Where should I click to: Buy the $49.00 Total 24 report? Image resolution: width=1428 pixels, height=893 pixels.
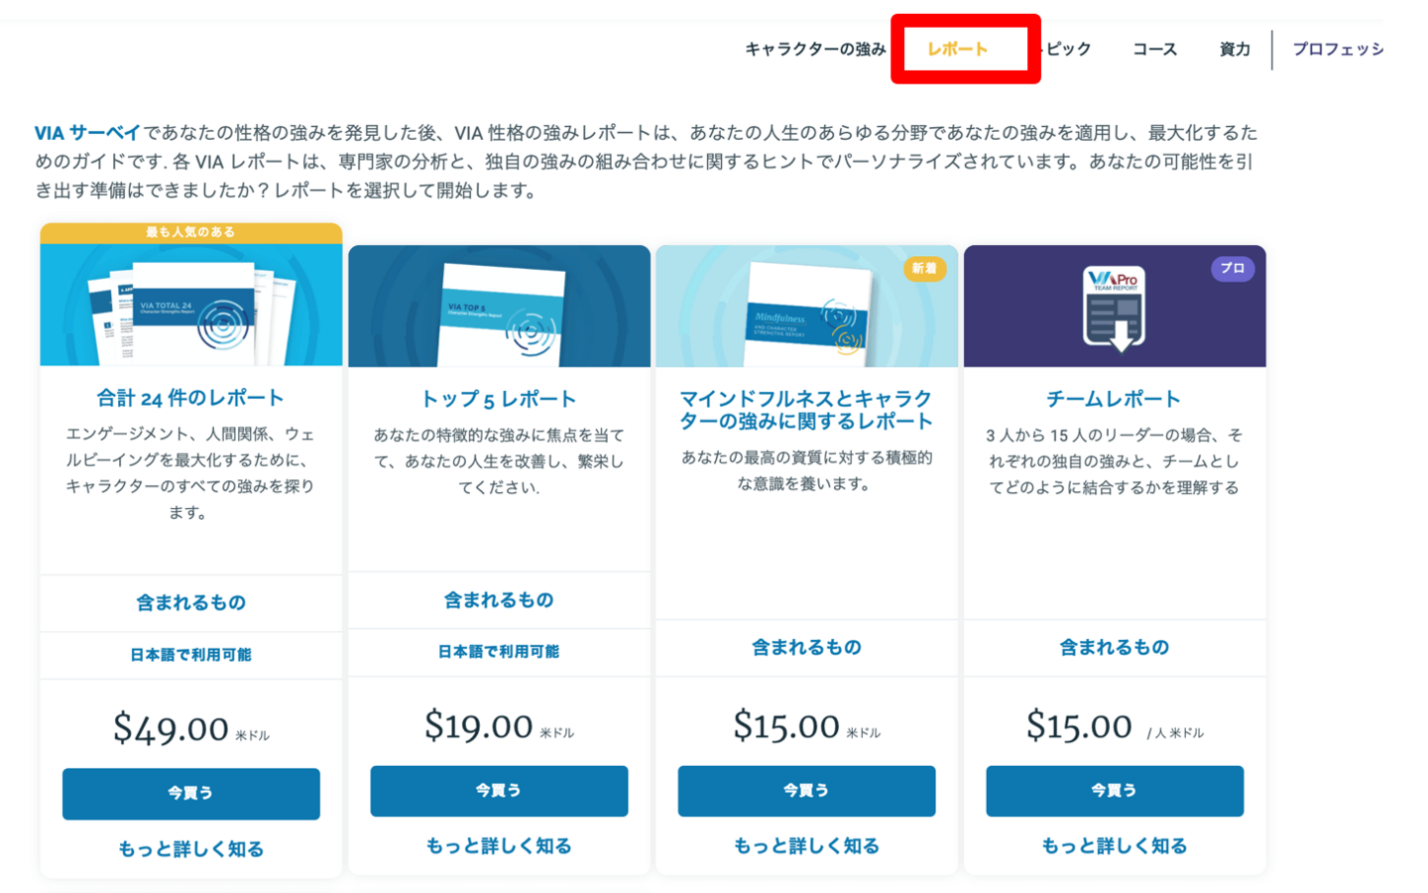point(190,793)
